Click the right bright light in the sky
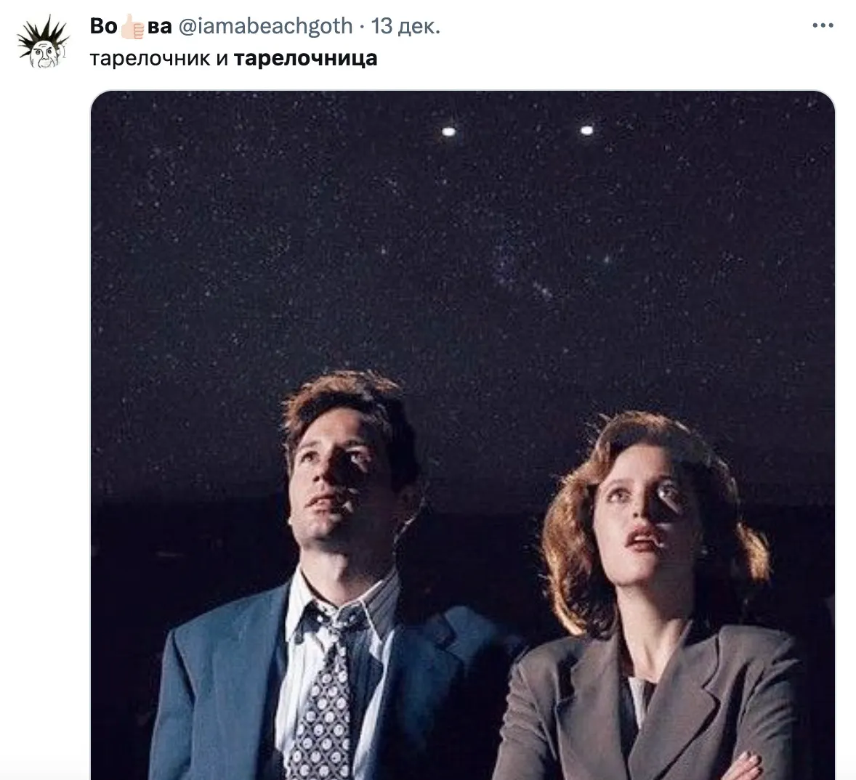 (586, 131)
